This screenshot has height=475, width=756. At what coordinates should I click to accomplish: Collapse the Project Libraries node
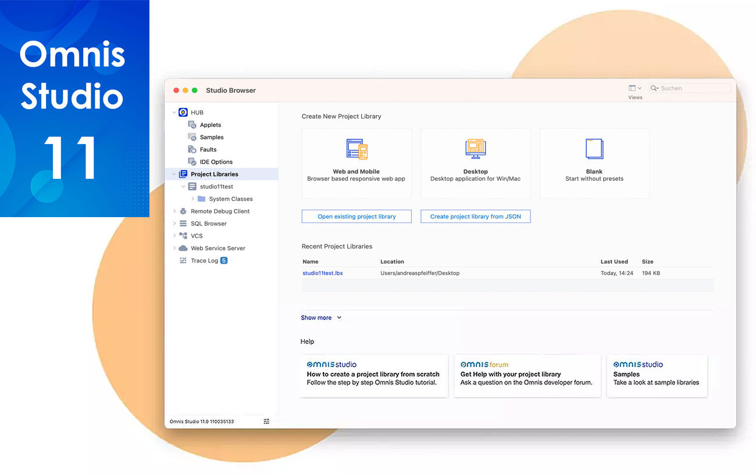[174, 174]
